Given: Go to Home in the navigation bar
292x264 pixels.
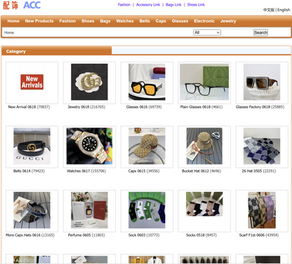Looking at the screenshot, I should (x=13, y=21).
